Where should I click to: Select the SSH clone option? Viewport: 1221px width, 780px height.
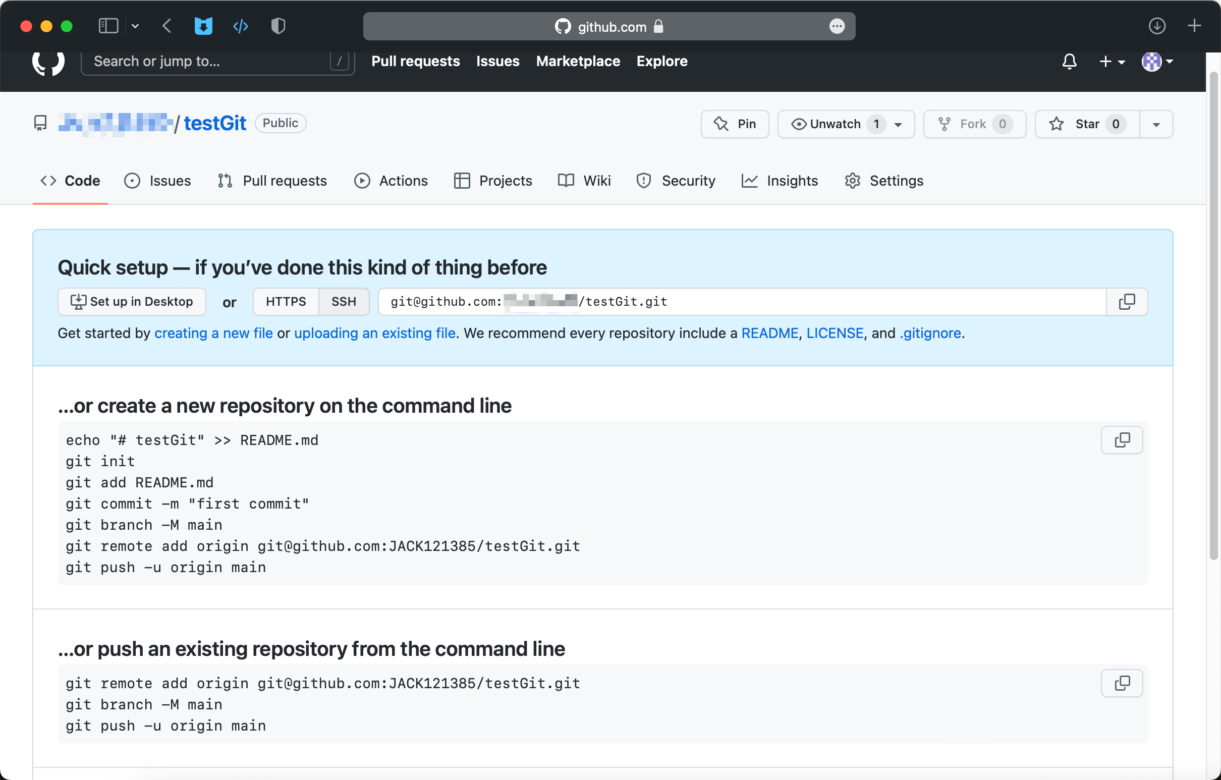coord(344,302)
